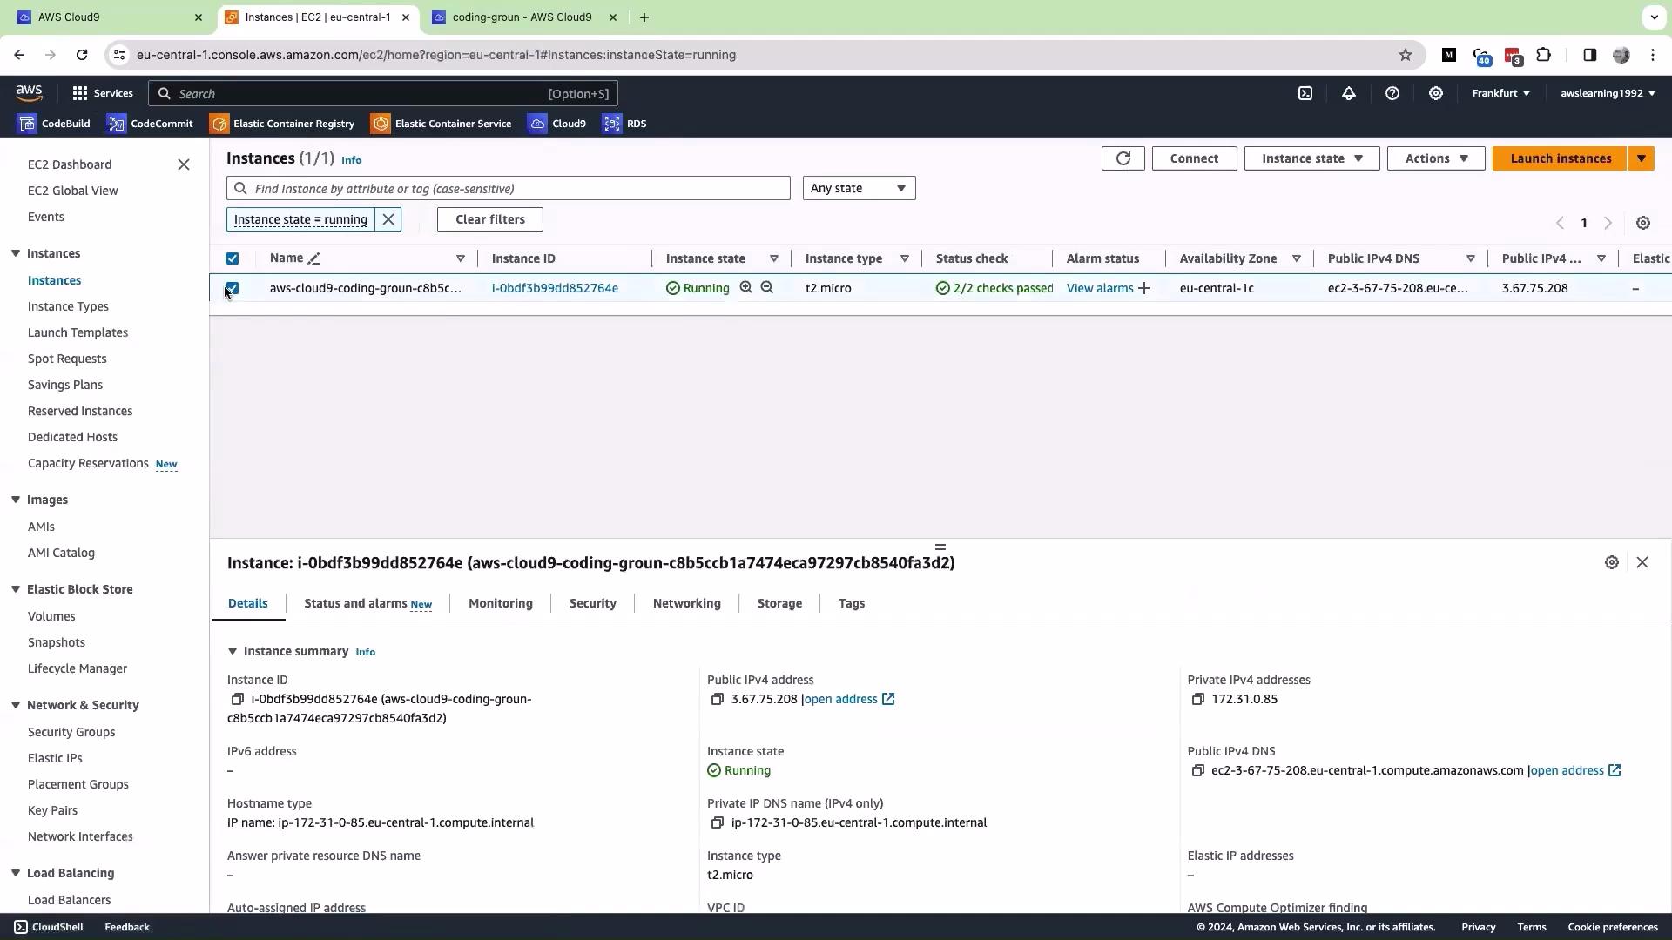This screenshot has width=1672, height=940.
Task: Collapse the Elastic Block Store section
Action: tap(16, 589)
